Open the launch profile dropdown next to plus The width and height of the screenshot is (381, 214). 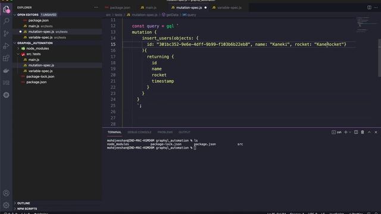point(350,132)
